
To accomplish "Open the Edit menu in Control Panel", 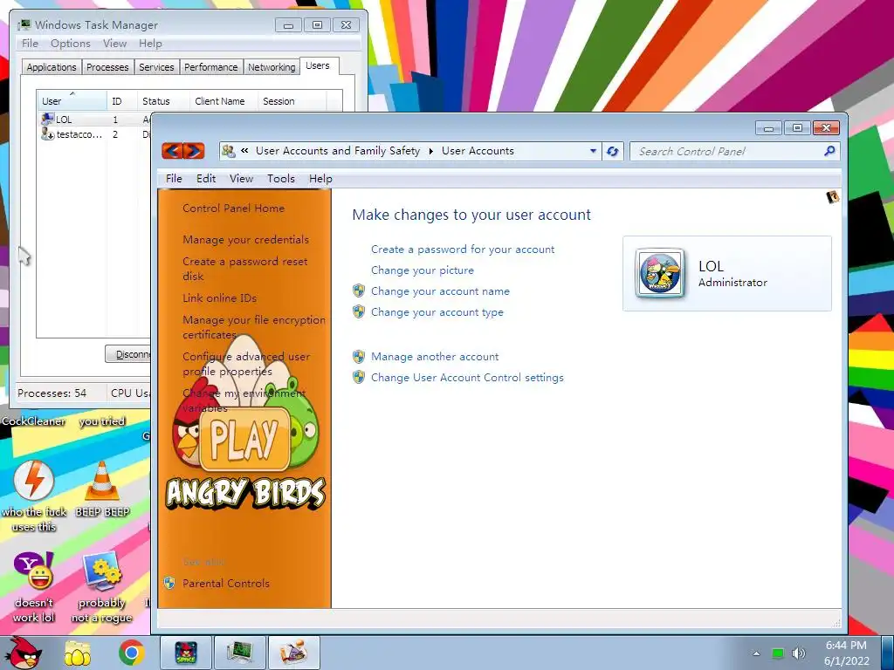I will (206, 179).
